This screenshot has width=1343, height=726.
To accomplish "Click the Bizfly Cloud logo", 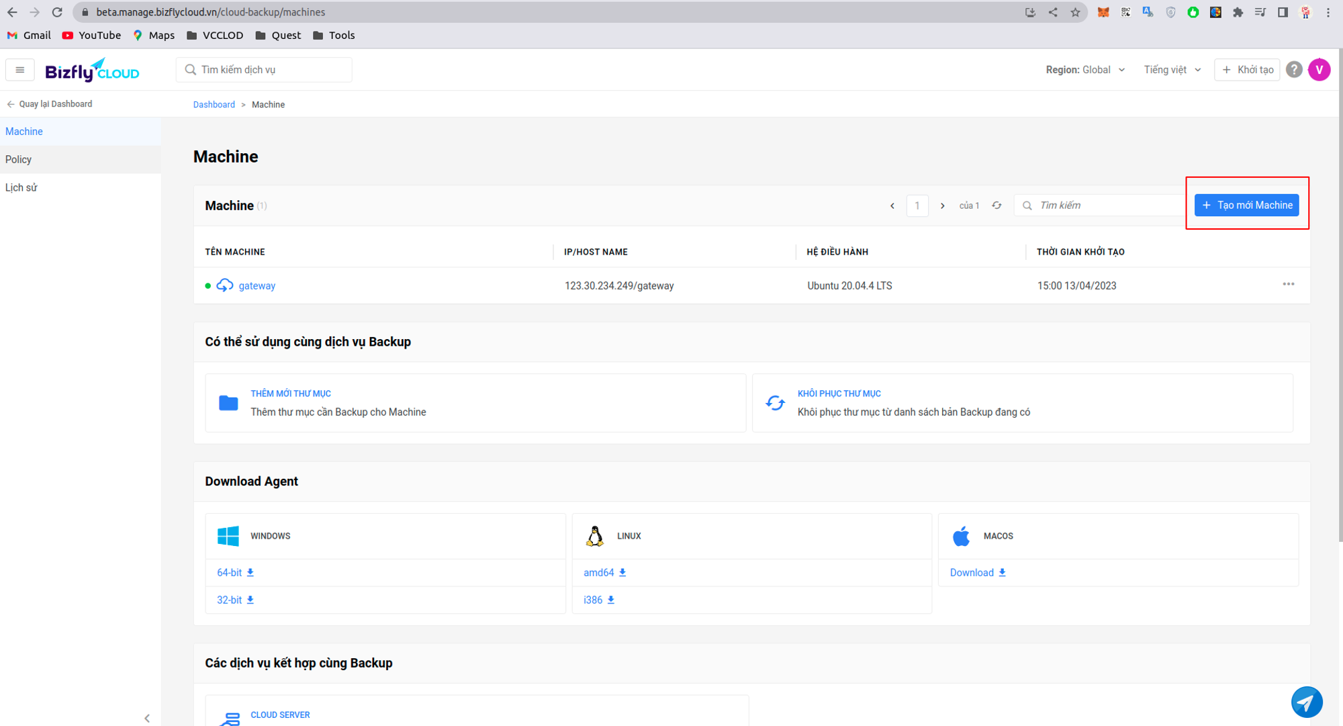I will [x=92, y=69].
